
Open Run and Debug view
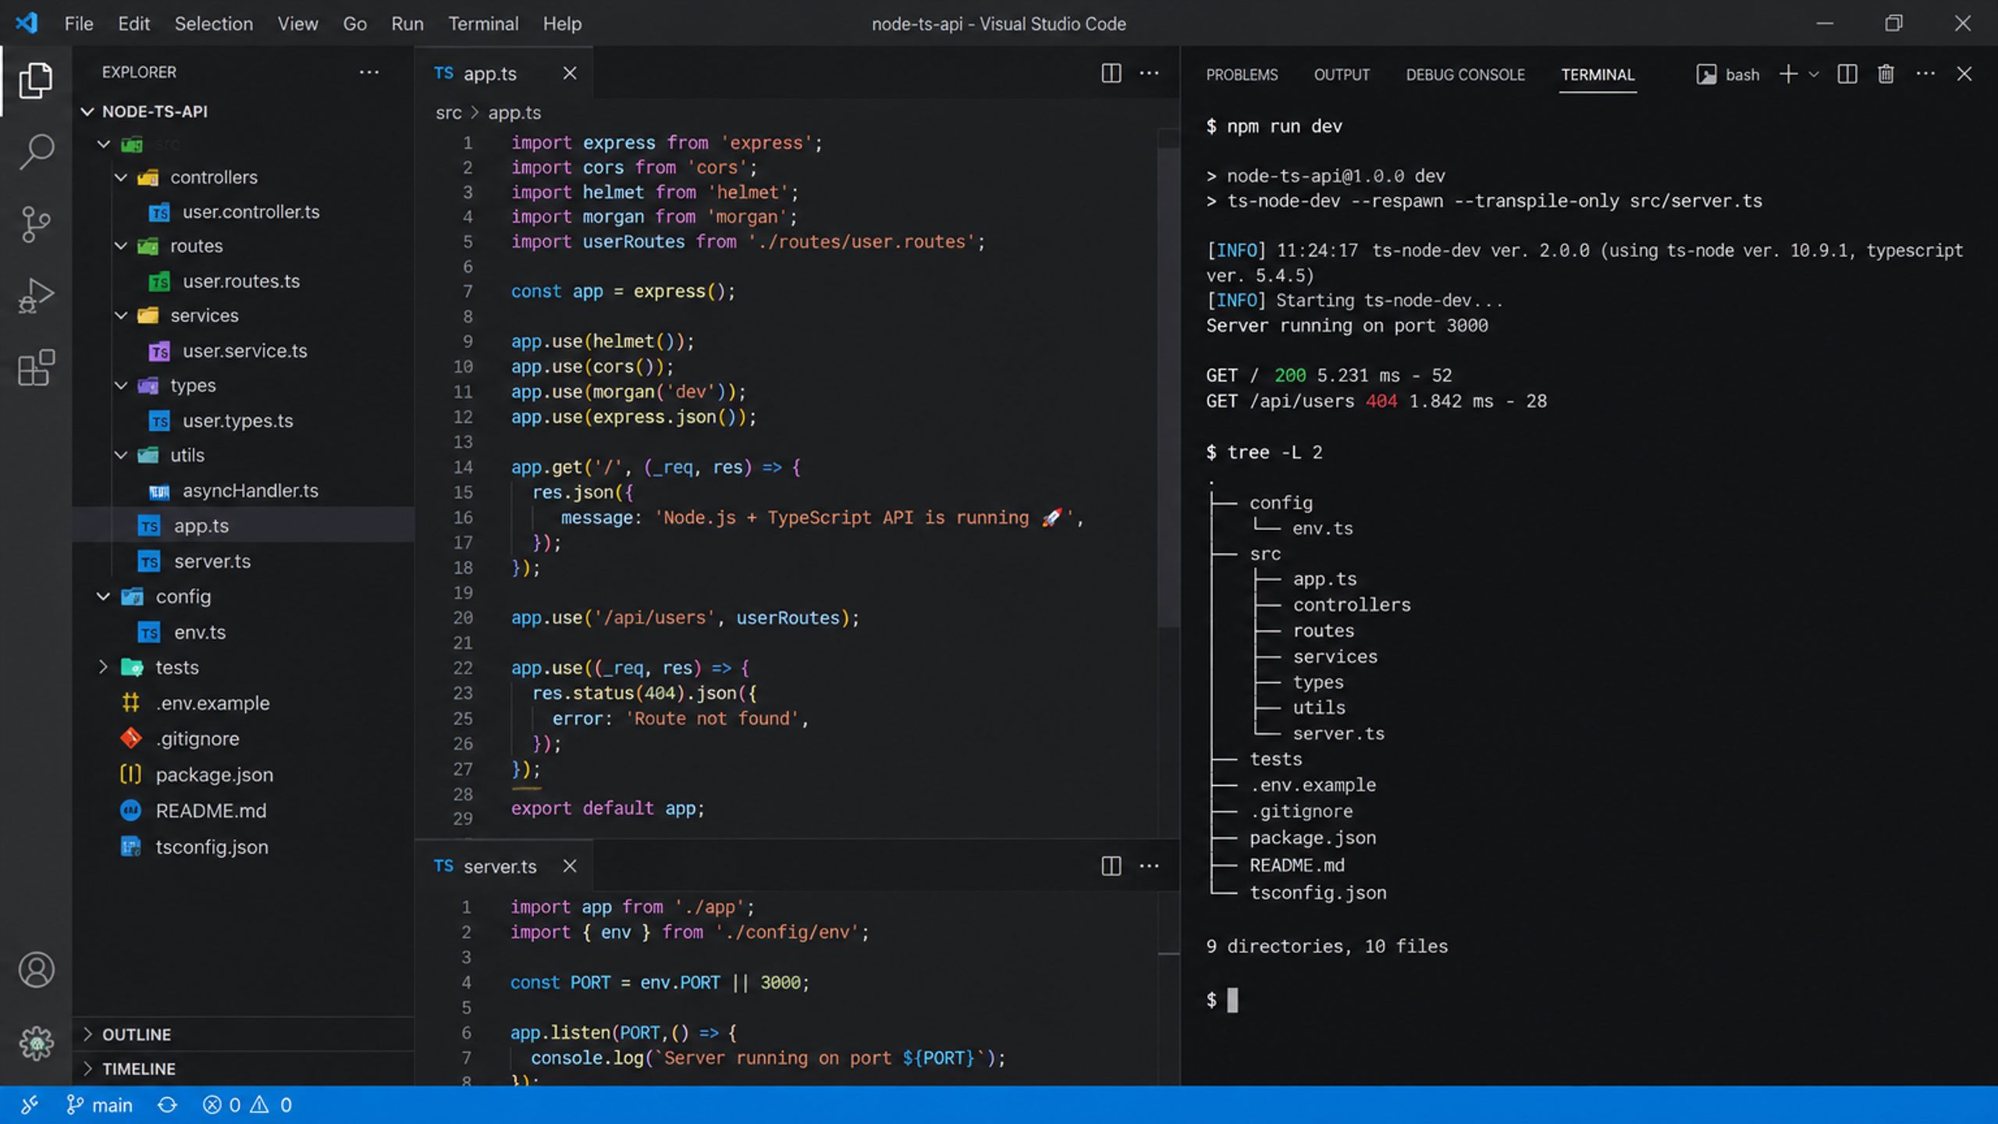[36, 296]
